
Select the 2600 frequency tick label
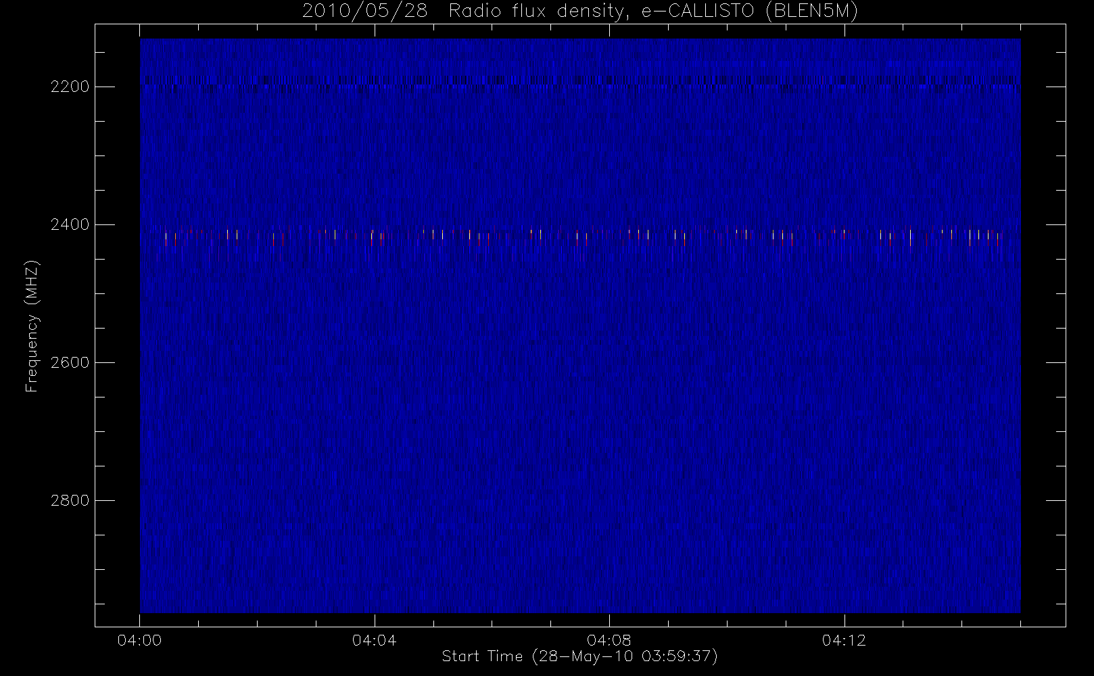[70, 362]
